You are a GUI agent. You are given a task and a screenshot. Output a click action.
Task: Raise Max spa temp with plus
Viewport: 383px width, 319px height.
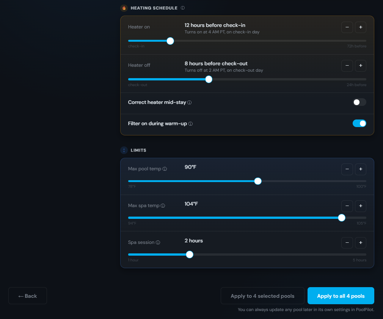361,206
